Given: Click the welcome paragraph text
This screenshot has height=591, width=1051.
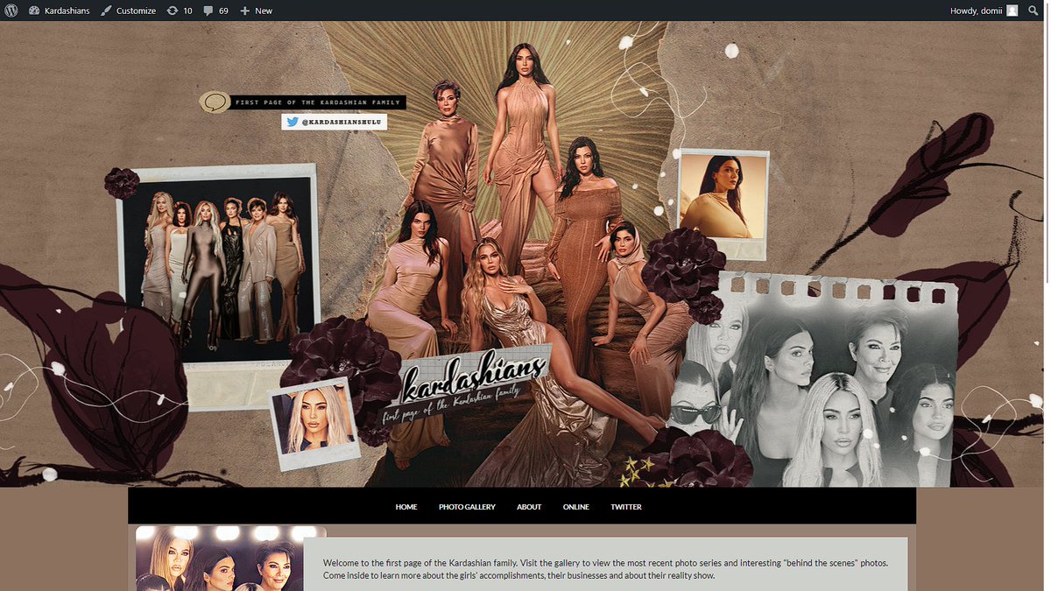Looking at the screenshot, I should 605,569.
